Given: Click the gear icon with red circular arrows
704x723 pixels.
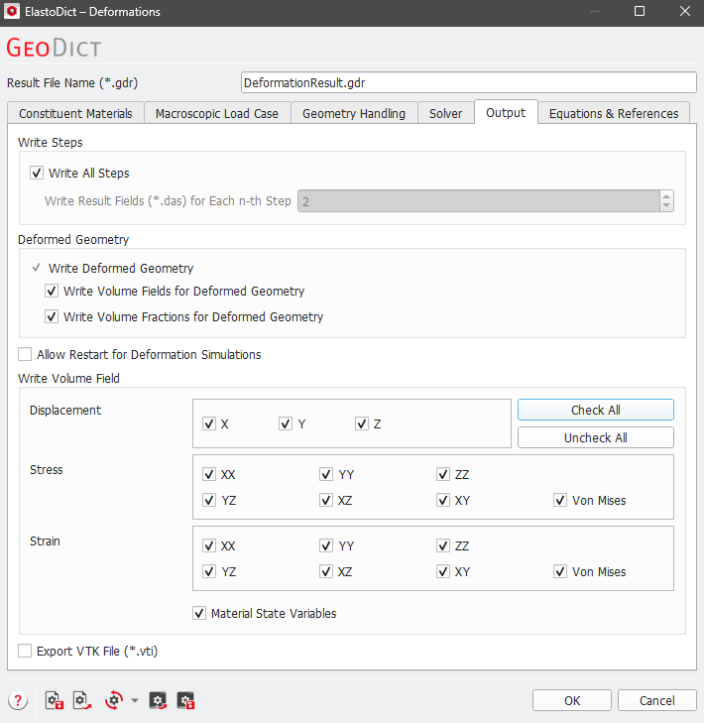Looking at the screenshot, I should coord(114,700).
